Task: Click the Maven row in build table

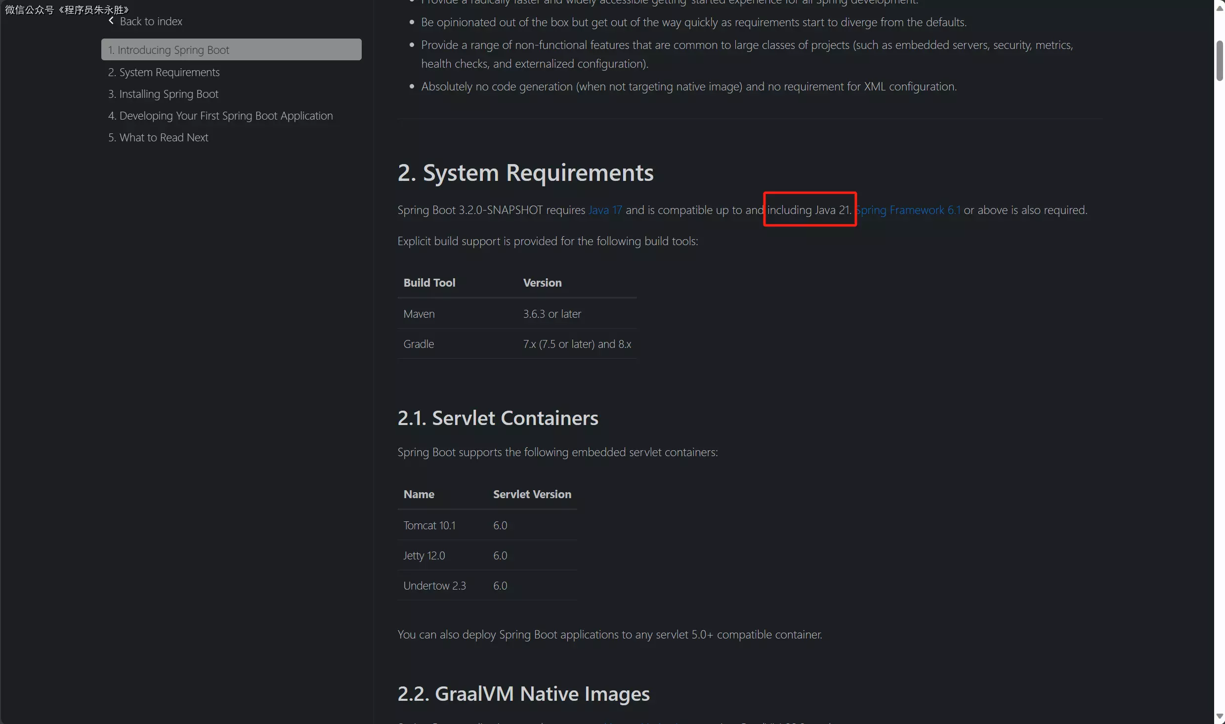Action: 419,314
